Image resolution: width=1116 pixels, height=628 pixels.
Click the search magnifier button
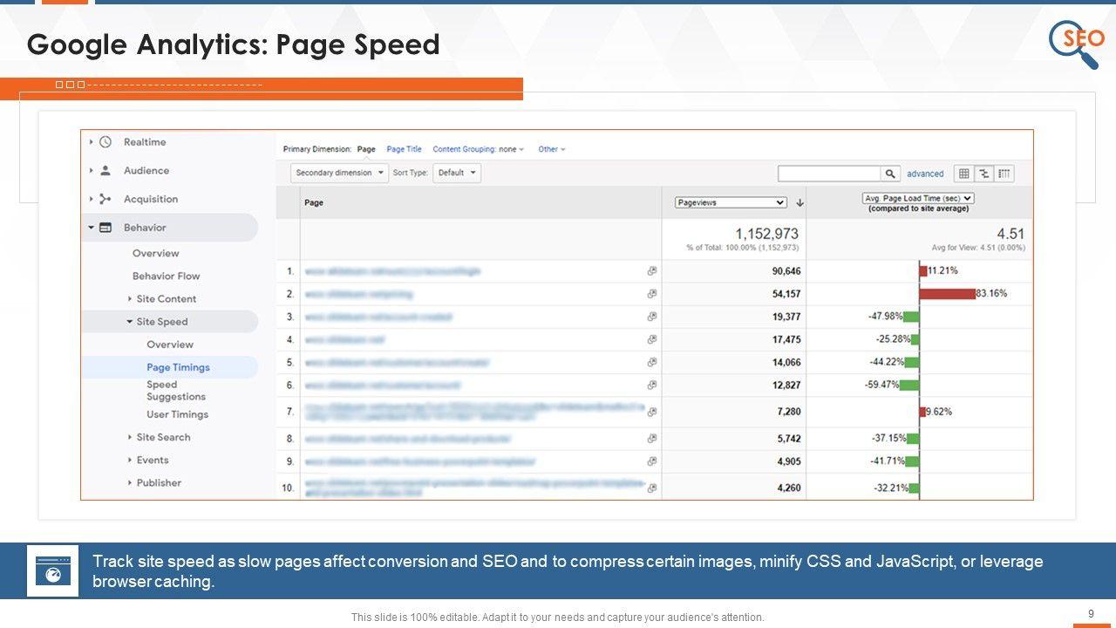point(890,174)
